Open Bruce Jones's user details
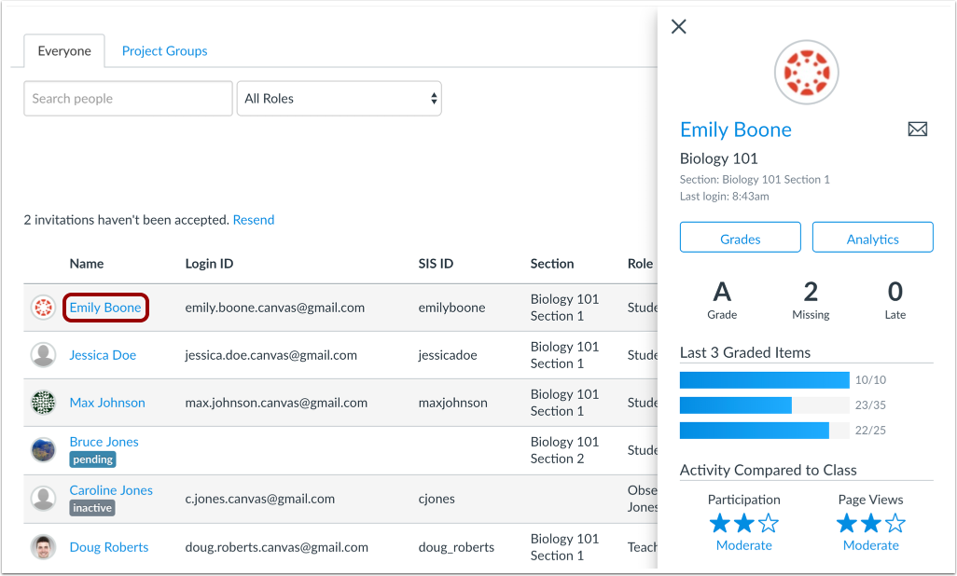This screenshot has width=957, height=576. (104, 442)
